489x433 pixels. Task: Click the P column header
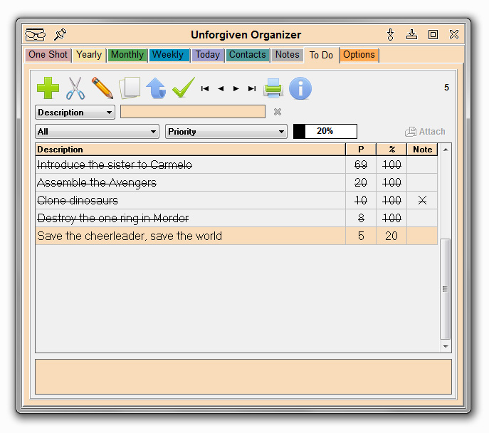pyautogui.click(x=361, y=150)
